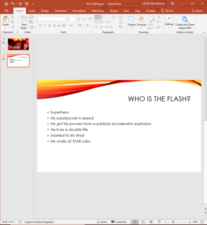Open the Design tab
Screen dimensions: 207x225
[x=45, y=11]
